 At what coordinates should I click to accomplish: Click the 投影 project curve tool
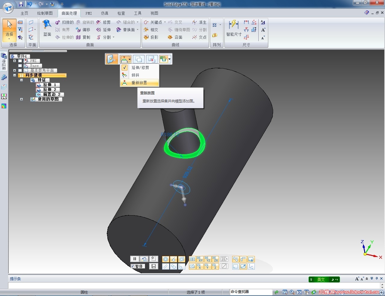151,37
